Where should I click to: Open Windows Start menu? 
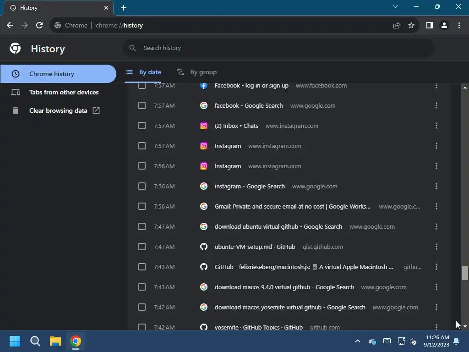click(15, 341)
